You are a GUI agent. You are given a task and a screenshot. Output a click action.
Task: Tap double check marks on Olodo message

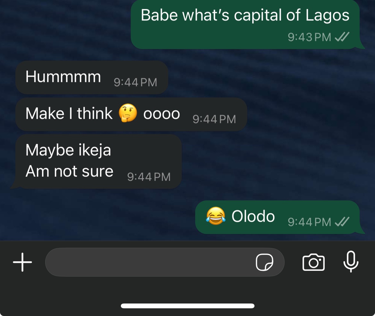click(x=342, y=221)
